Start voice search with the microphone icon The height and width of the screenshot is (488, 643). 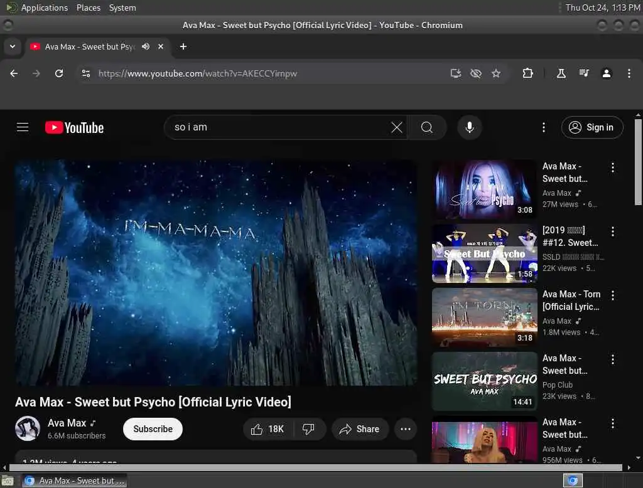click(x=470, y=127)
